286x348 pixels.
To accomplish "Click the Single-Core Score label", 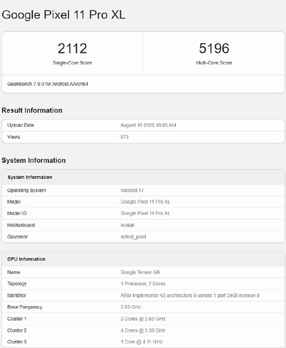I will pyautogui.click(x=72, y=63).
